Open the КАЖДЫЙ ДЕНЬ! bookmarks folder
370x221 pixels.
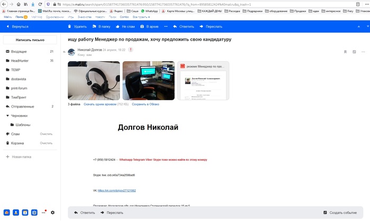(x=209, y=11)
